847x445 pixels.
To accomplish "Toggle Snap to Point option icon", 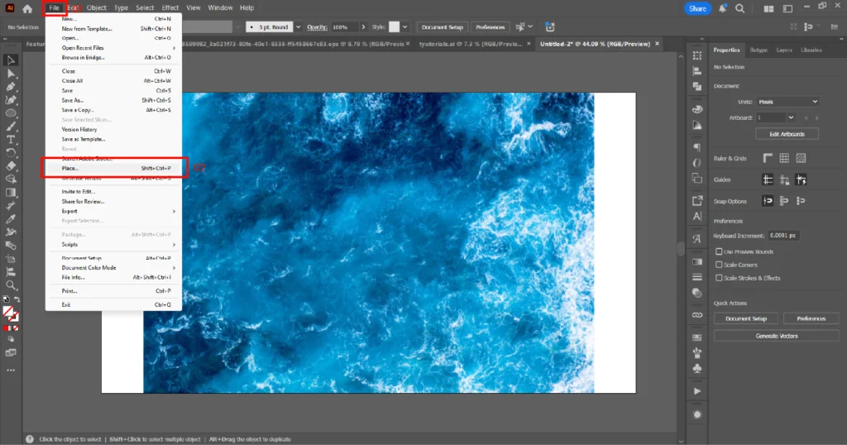I will (768, 201).
